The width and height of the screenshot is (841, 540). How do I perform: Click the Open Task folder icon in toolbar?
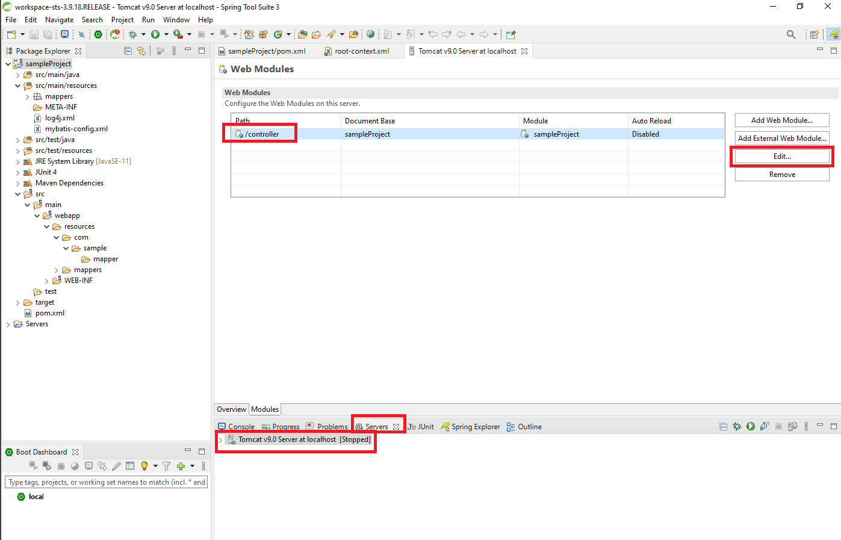tap(316, 34)
